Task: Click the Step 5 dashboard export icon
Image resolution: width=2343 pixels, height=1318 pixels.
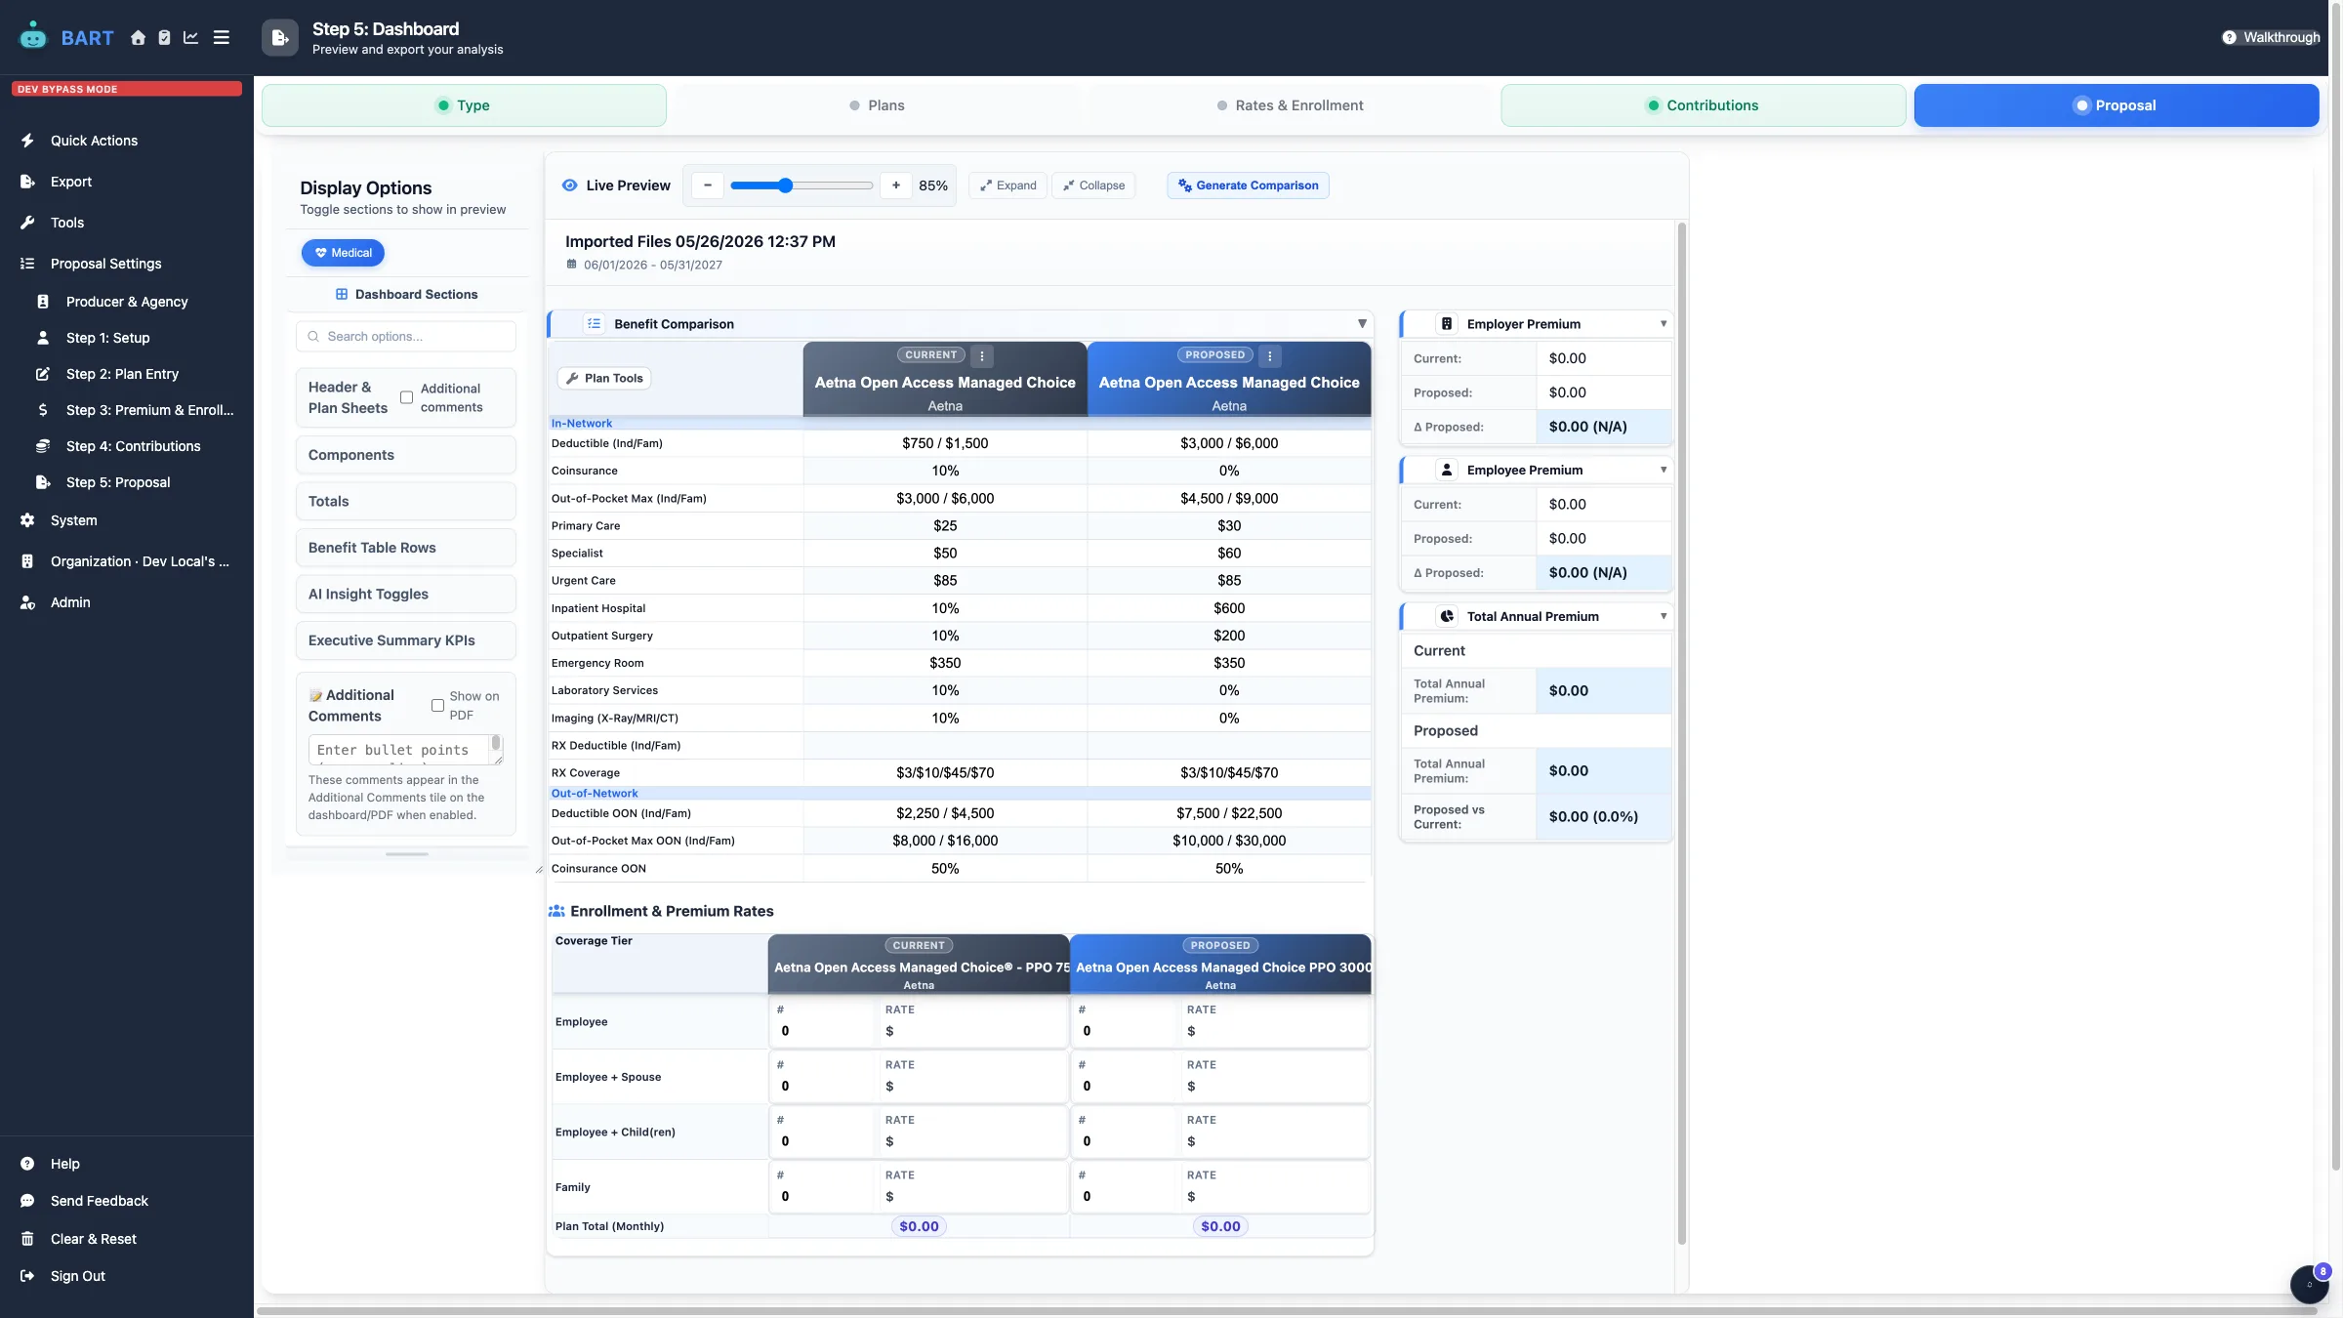Action: (x=279, y=37)
